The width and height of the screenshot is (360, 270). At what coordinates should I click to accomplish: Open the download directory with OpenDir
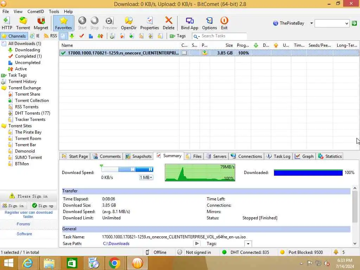(x=129, y=23)
